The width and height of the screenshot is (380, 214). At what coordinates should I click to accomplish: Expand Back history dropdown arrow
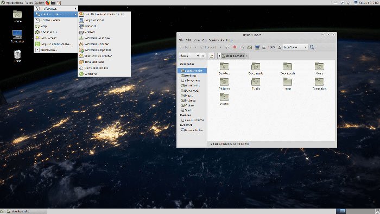coord(195,47)
